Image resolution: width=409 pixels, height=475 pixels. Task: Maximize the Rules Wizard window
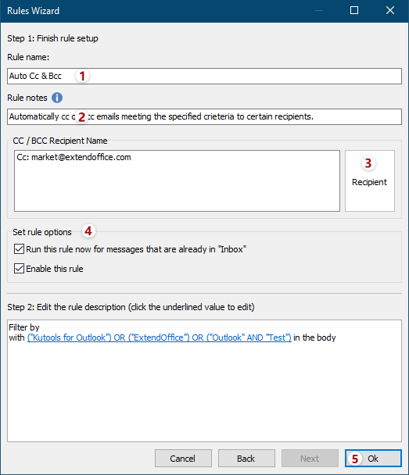tap(354, 11)
